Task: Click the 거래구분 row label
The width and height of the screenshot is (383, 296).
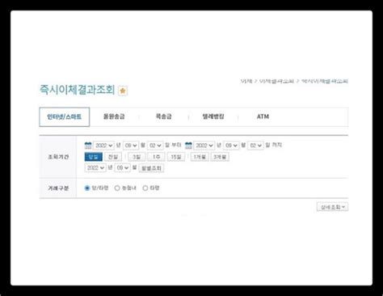Action: [x=58, y=188]
